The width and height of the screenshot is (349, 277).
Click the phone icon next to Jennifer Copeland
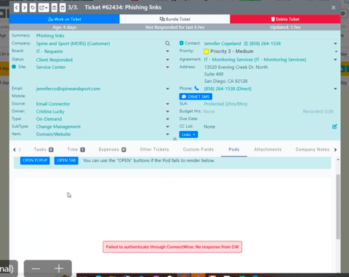click(x=246, y=44)
